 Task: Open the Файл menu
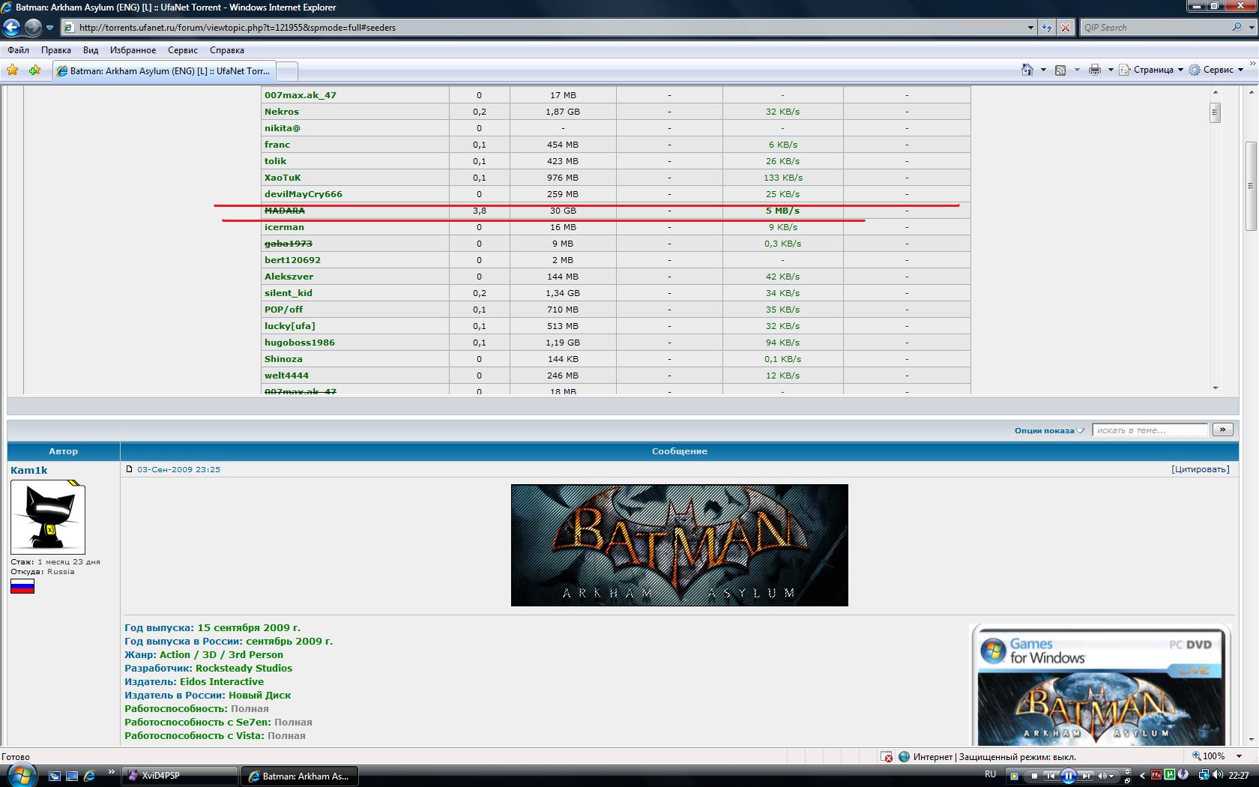pos(19,50)
